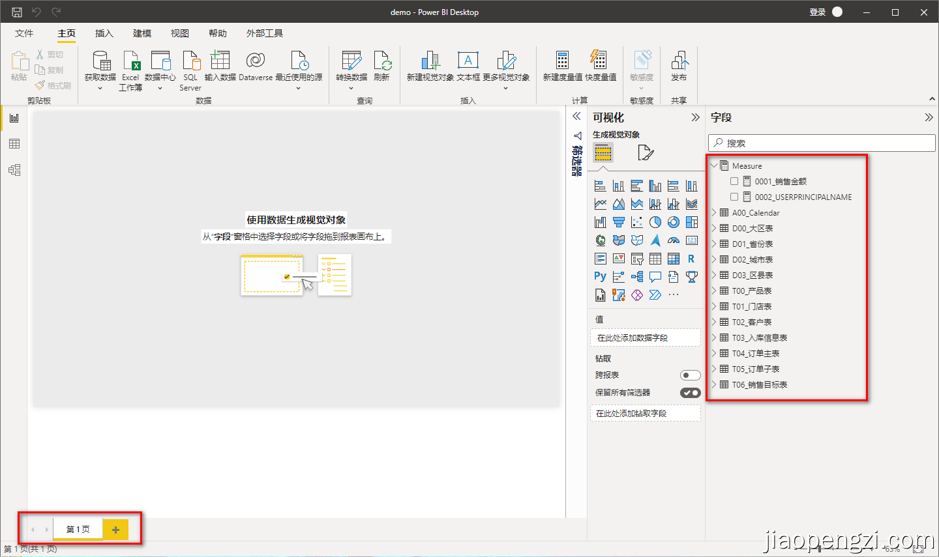939x557 pixels.
Task: Click 新建度量值 in the ribbon
Action: tap(563, 66)
